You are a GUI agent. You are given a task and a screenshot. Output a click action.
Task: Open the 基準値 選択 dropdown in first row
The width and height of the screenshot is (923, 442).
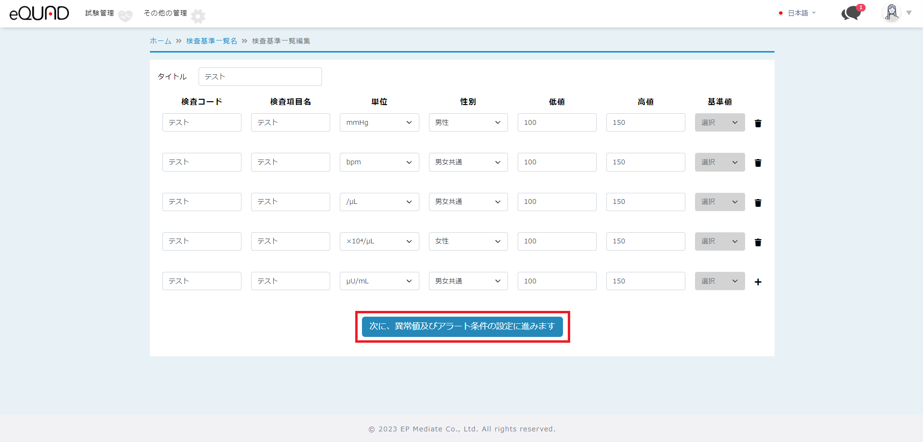(719, 122)
